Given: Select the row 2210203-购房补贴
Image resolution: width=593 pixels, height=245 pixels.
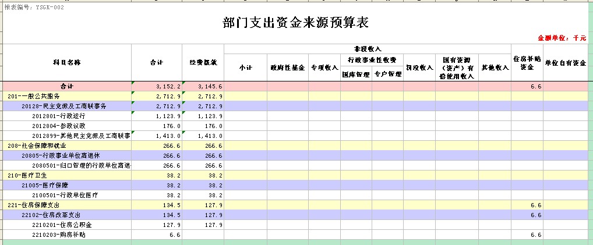Looking at the screenshot, I should coord(296,235).
